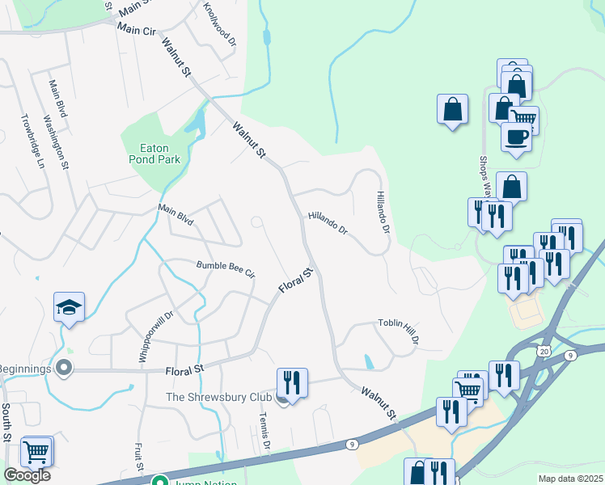Viewport: 605px width, 485px height.
Task: Click the graduation cap school marker
Action: pyautogui.click(x=69, y=310)
